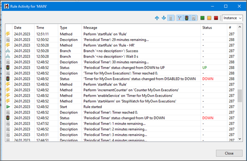This screenshot has width=247, height=161.
Task: Click the Close button
Action: click(229, 153)
